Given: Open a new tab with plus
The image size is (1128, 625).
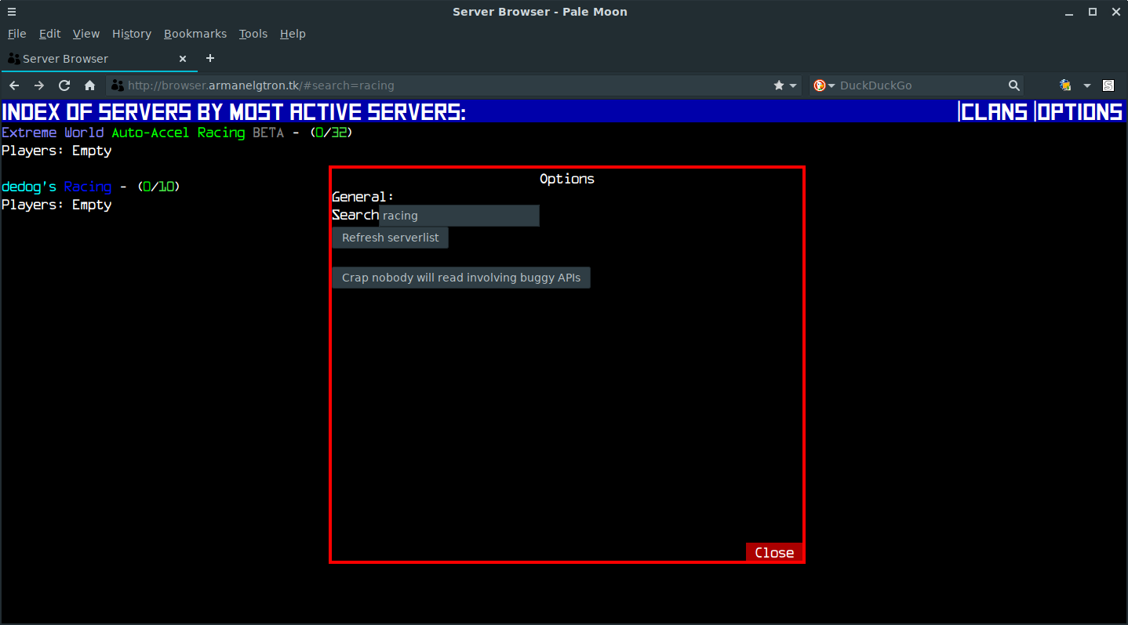Looking at the screenshot, I should pyautogui.click(x=209, y=59).
